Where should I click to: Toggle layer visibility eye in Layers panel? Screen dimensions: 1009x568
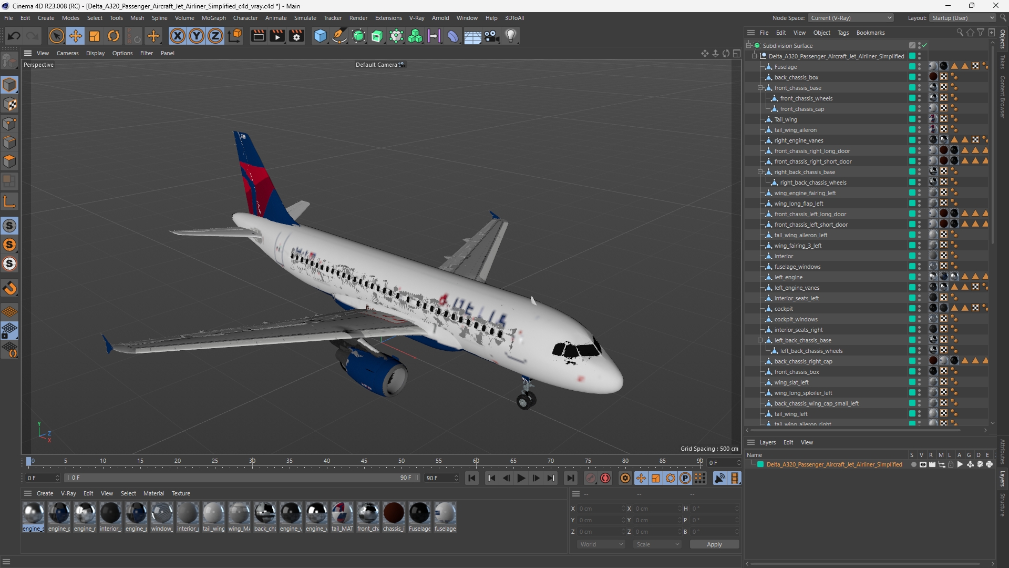point(923,464)
